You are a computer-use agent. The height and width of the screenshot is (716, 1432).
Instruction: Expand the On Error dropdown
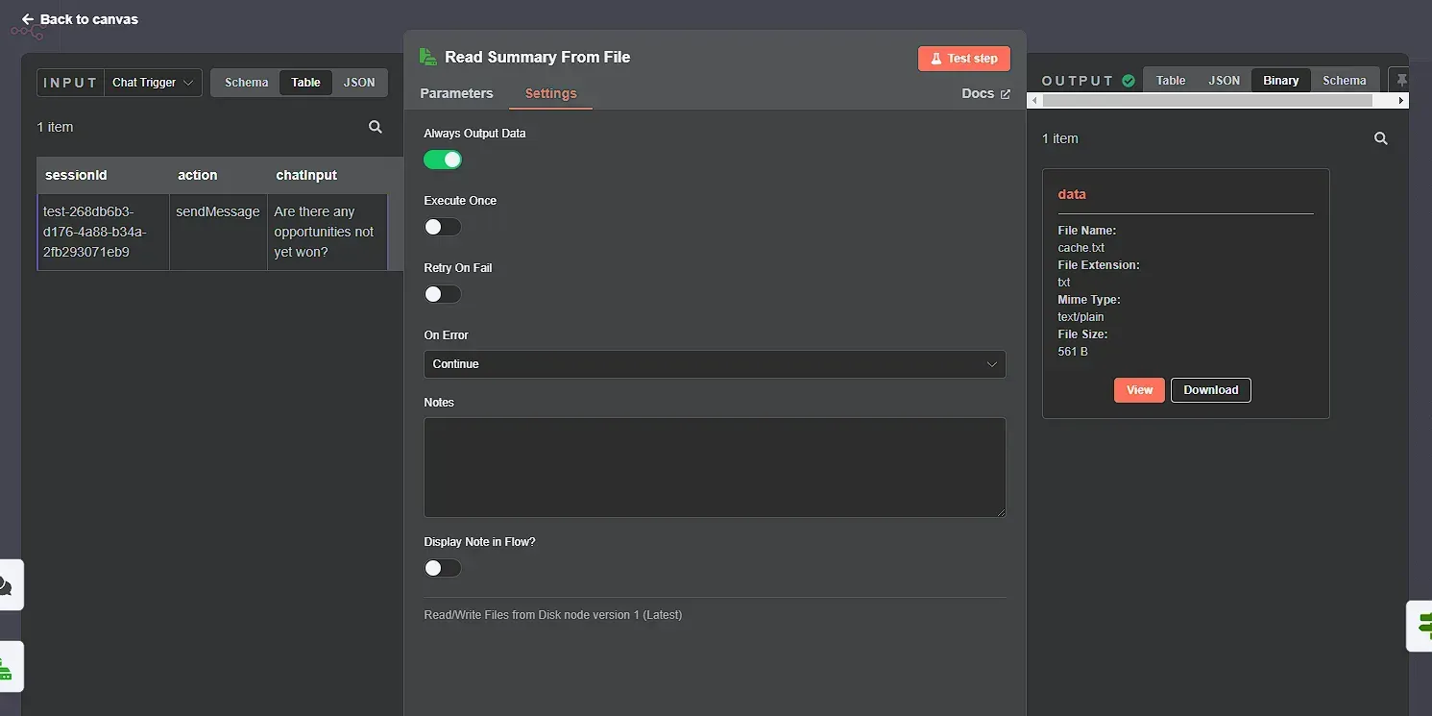coord(715,364)
